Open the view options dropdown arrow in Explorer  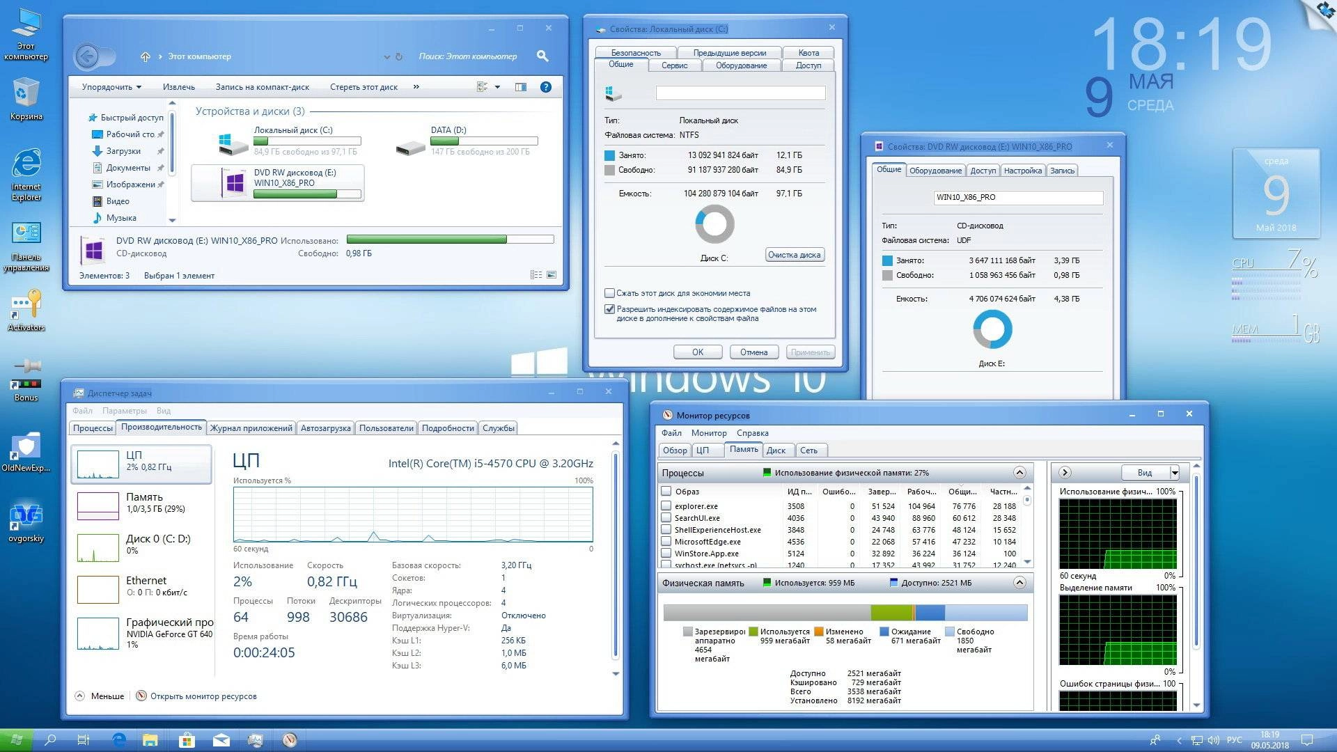click(497, 87)
